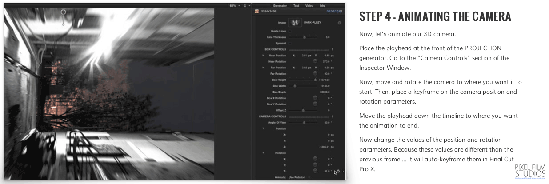
Task: Adjust the Box Width slider
Action: (303, 86)
